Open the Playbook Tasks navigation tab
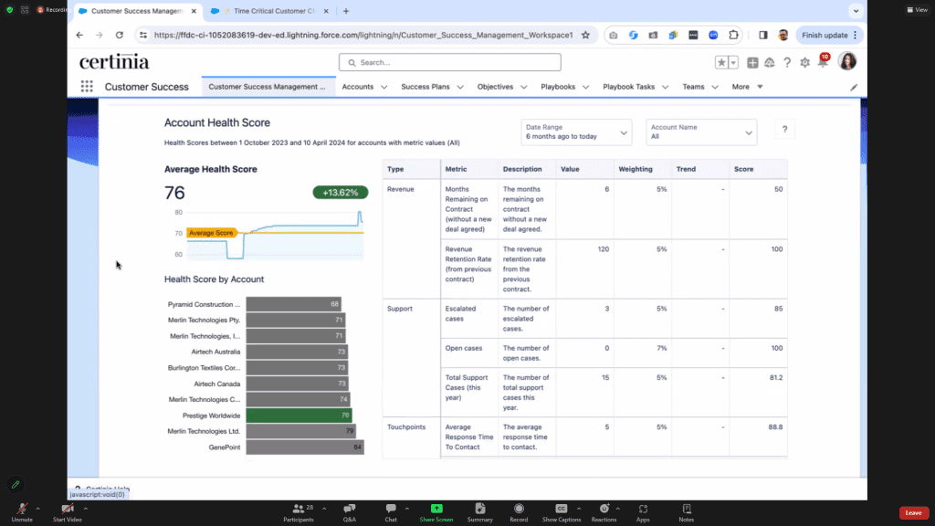Screen dimensions: 935x526 point(628,87)
